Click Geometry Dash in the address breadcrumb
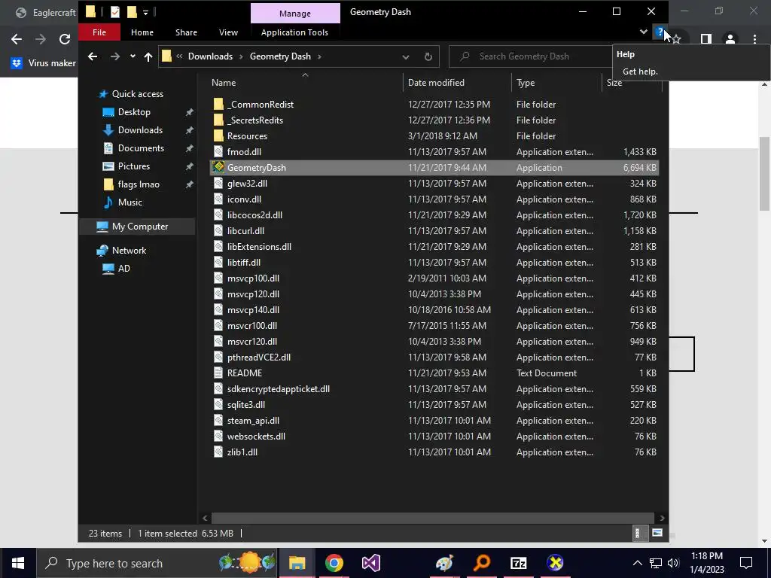 click(x=280, y=56)
